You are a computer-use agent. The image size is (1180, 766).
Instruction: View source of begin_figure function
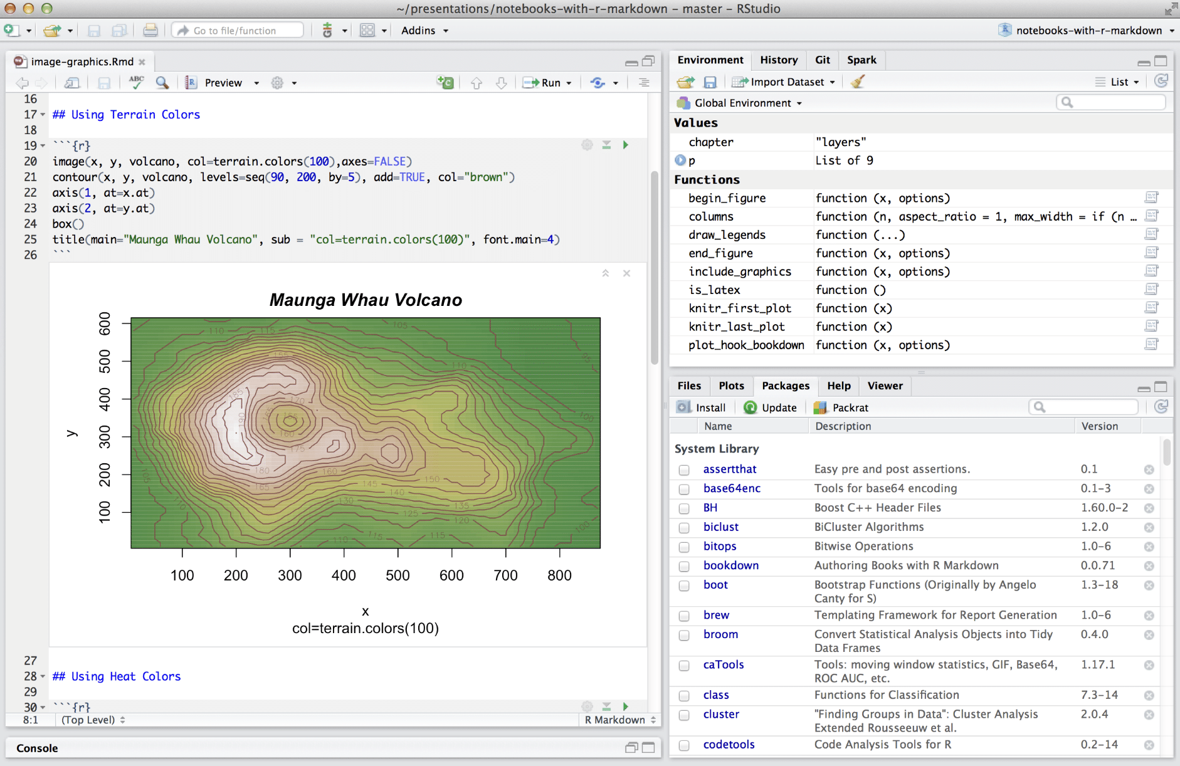pos(1151,197)
